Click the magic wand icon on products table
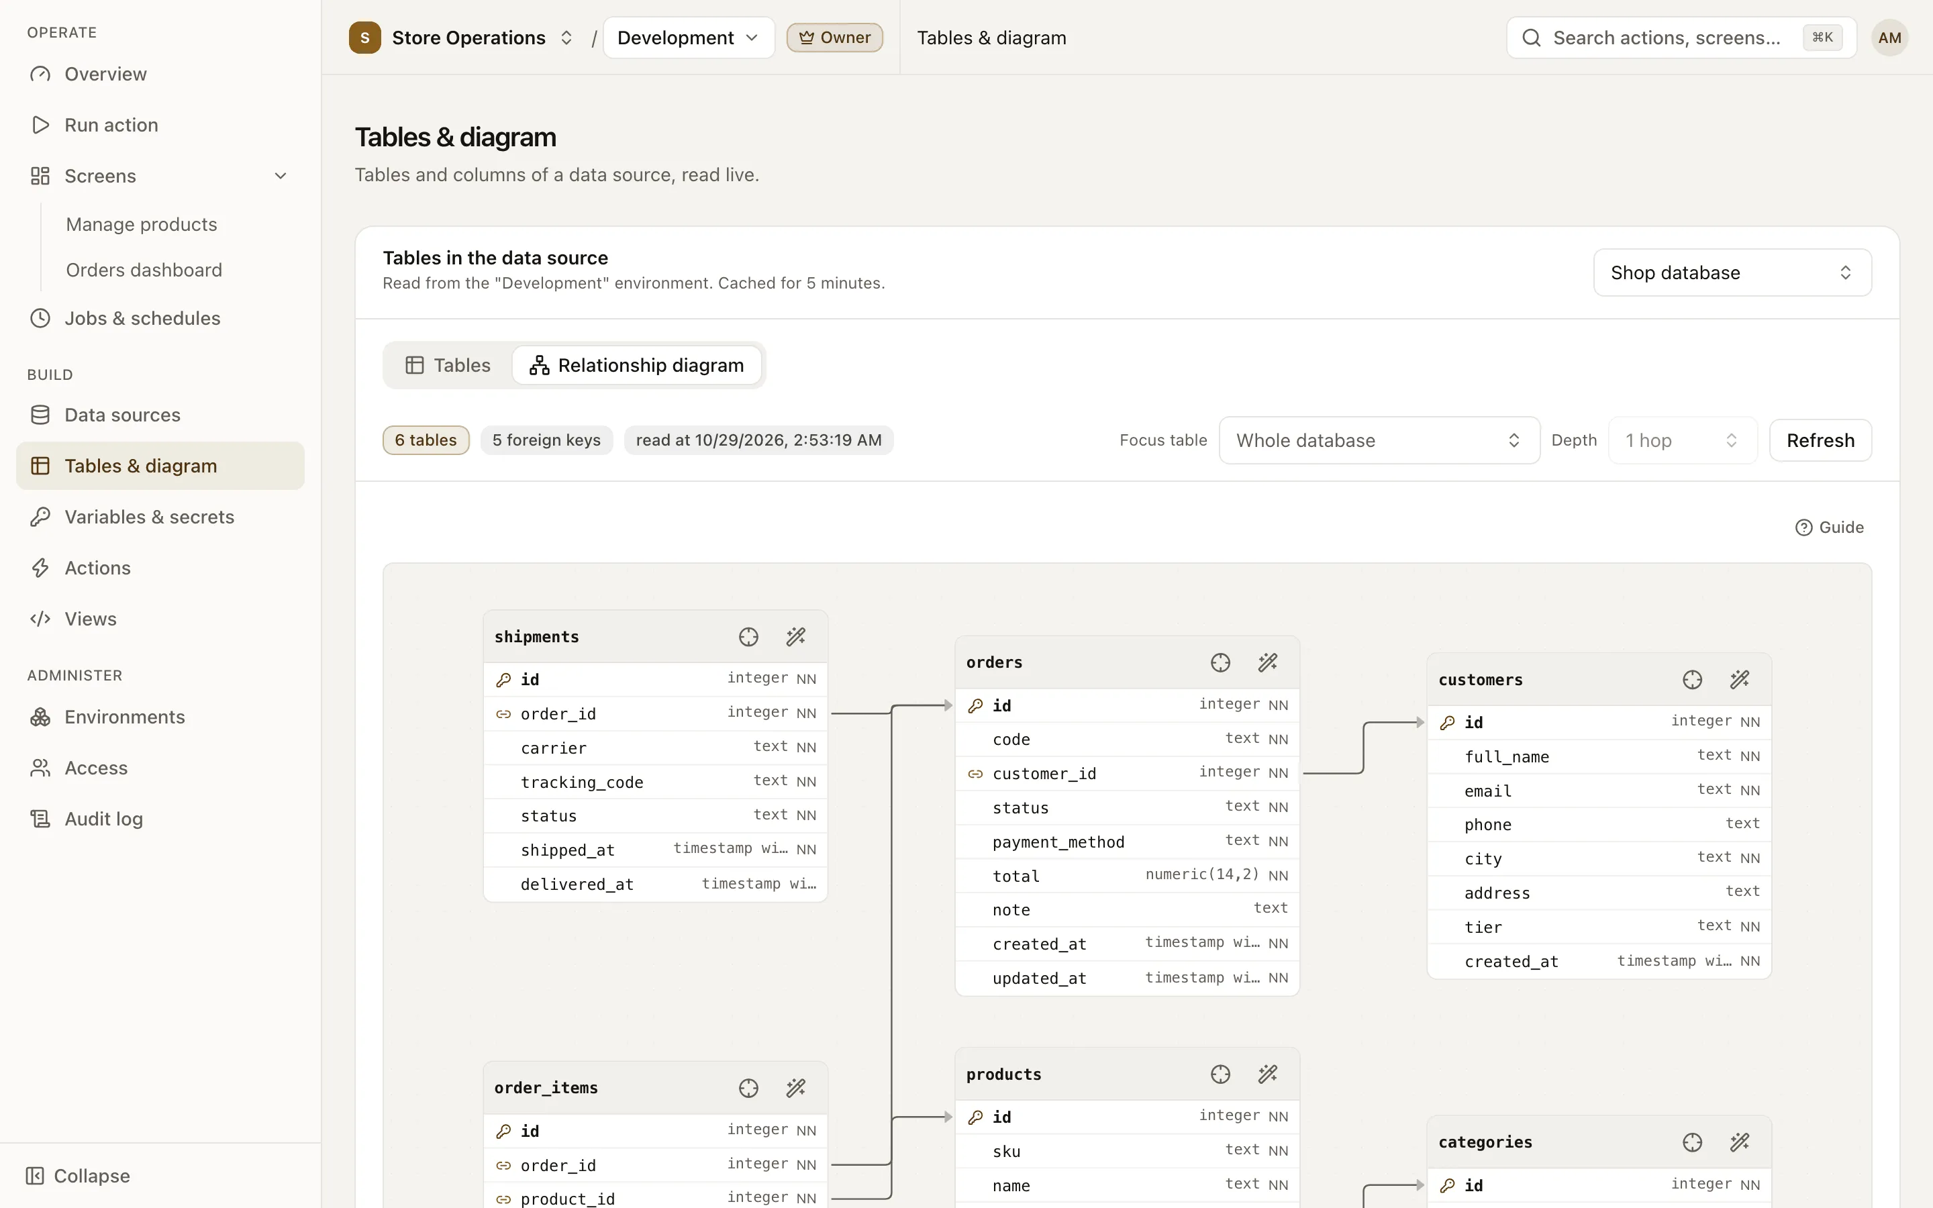This screenshot has height=1208, width=1933. point(1268,1074)
